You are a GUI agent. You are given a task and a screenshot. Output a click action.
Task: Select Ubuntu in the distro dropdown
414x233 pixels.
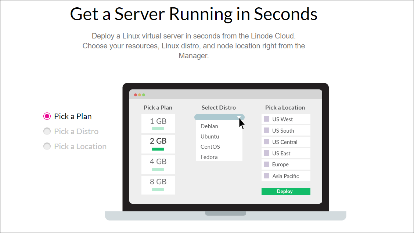[210, 136]
